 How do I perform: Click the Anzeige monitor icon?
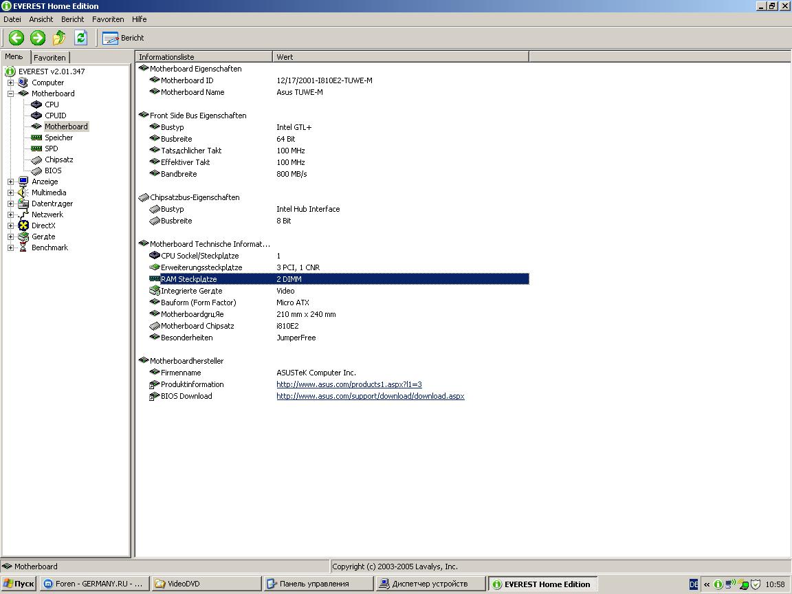point(23,181)
